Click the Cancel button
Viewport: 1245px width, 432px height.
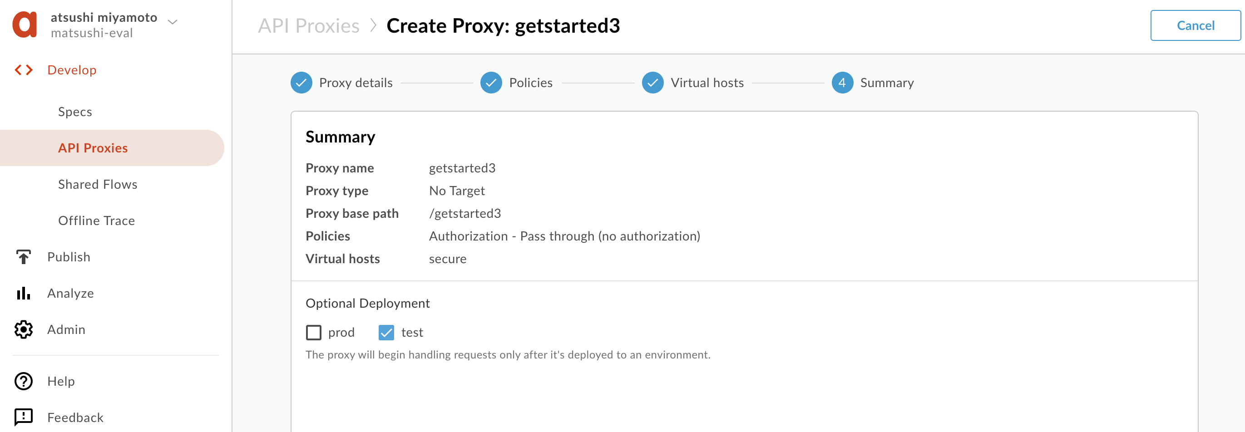[1195, 25]
